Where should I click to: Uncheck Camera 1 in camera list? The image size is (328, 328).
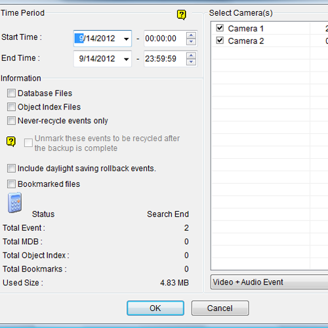[220, 28]
